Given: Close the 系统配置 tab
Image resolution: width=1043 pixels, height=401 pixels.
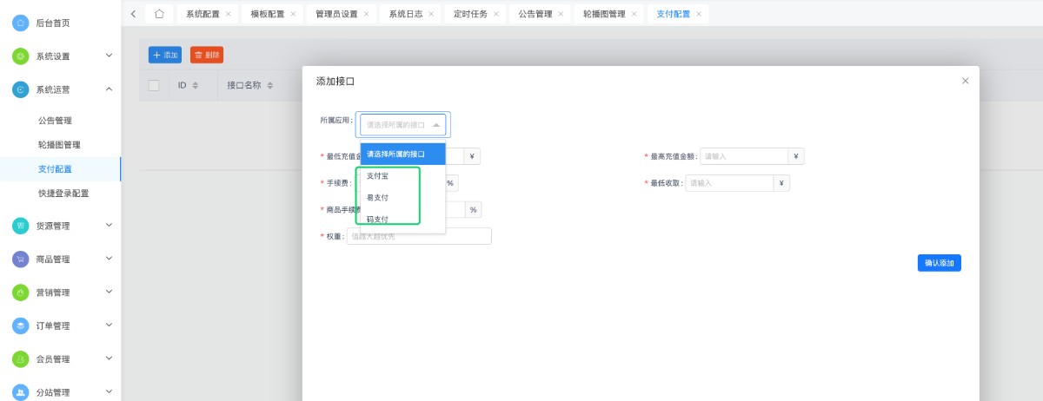Looking at the screenshot, I should (x=229, y=14).
